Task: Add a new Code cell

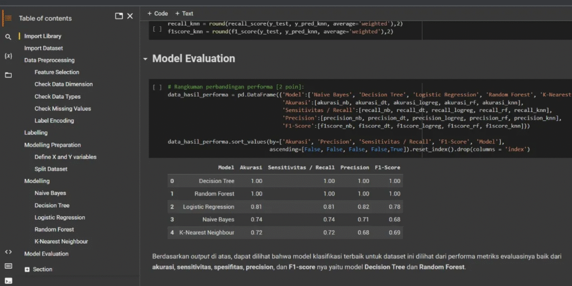Action: (158, 13)
